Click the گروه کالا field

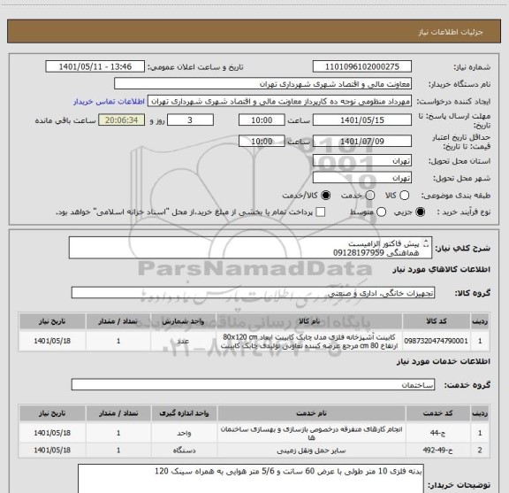(253, 293)
